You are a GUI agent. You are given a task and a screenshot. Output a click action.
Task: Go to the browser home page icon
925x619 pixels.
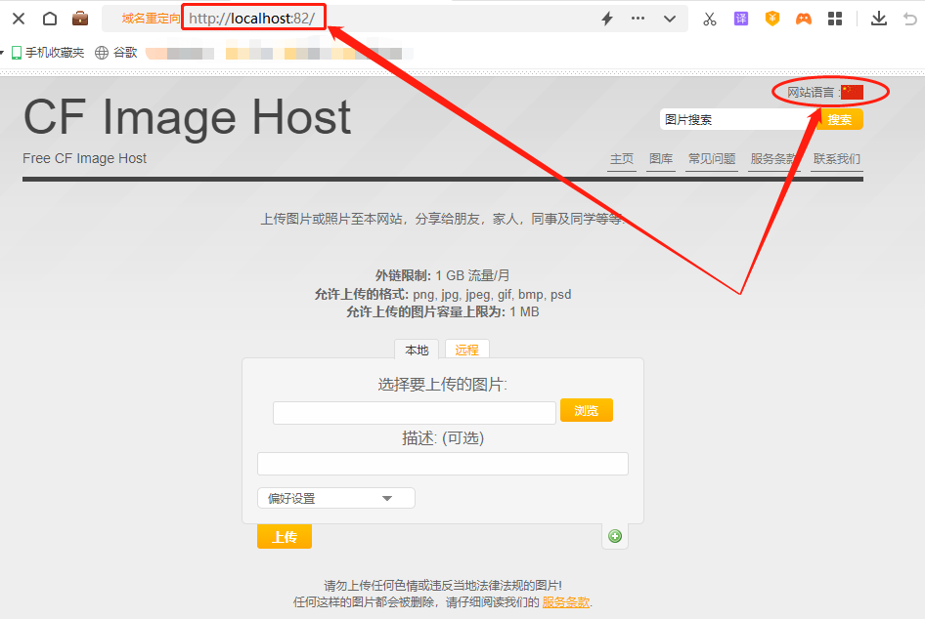click(x=50, y=19)
